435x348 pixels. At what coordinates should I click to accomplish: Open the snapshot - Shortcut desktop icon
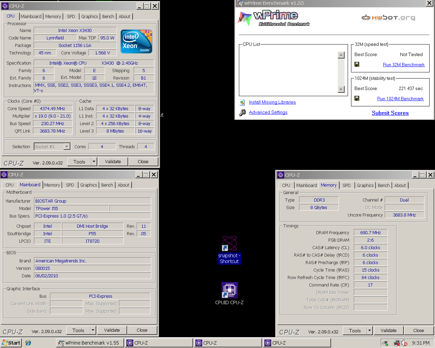pos(229,250)
